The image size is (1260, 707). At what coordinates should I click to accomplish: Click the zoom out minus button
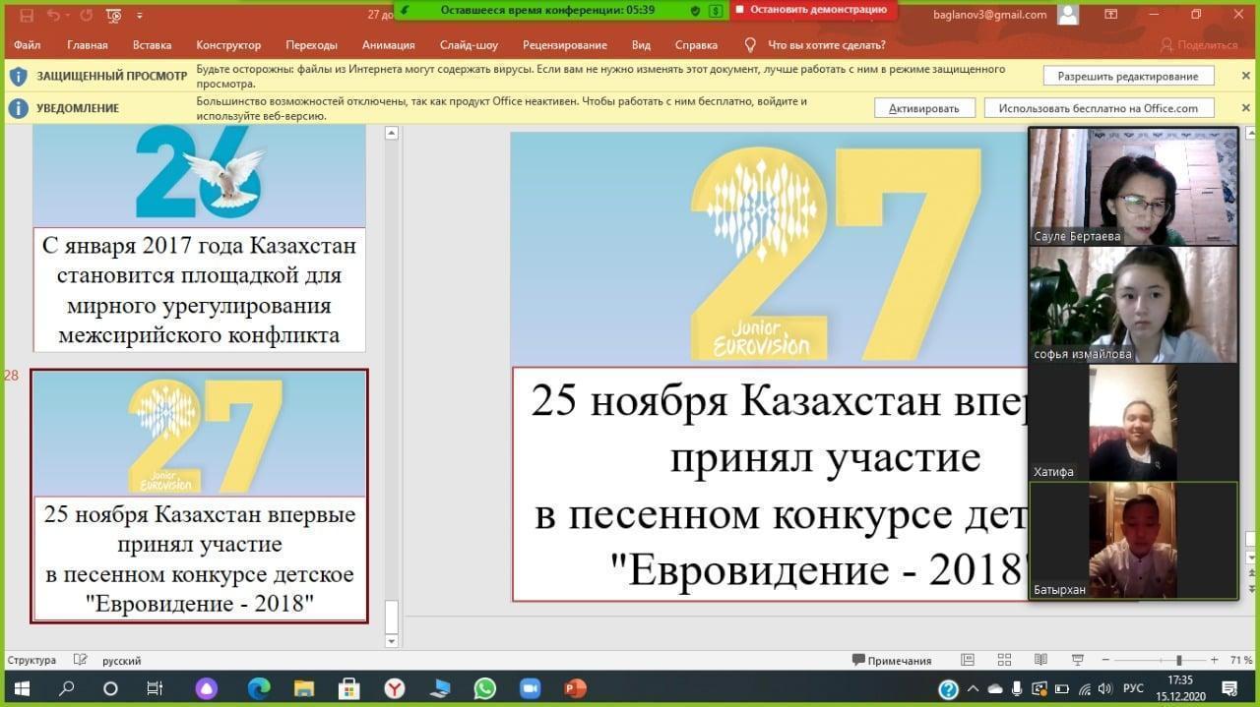[1106, 661]
